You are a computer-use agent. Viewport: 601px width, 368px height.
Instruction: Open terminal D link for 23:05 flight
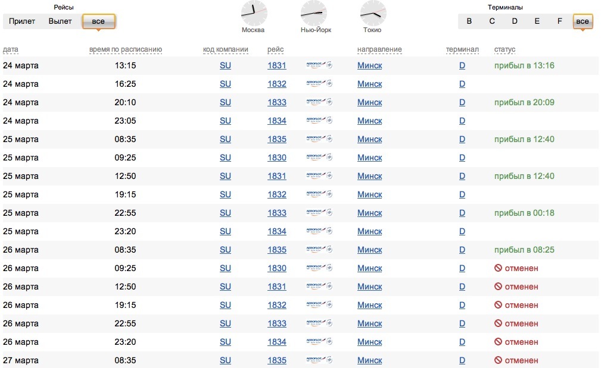point(462,121)
